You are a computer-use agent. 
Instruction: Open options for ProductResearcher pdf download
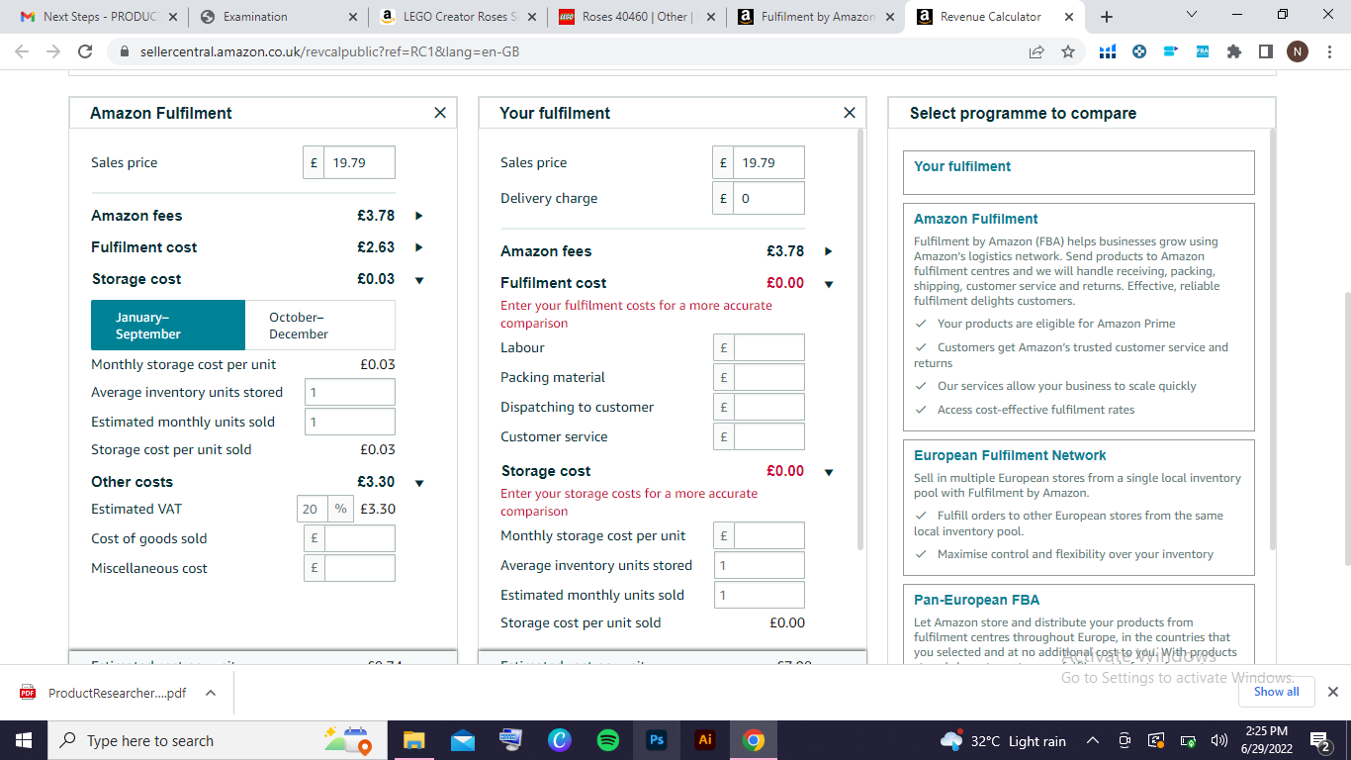pos(211,693)
